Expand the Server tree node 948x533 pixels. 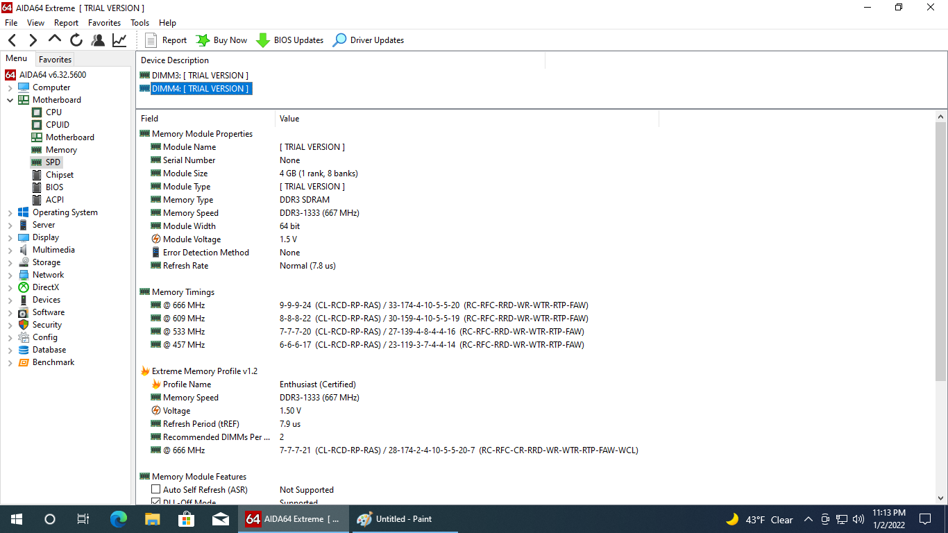(x=10, y=225)
